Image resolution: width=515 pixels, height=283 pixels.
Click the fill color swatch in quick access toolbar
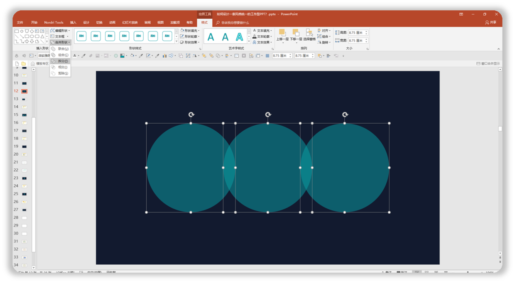coord(123,56)
